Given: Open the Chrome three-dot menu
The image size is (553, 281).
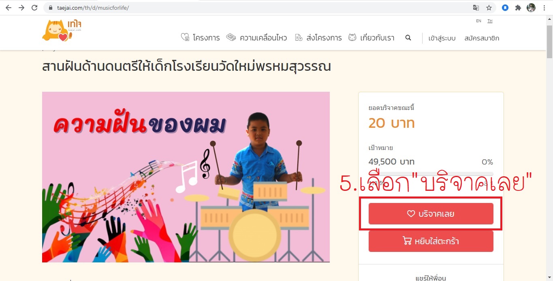Looking at the screenshot, I should [x=544, y=8].
